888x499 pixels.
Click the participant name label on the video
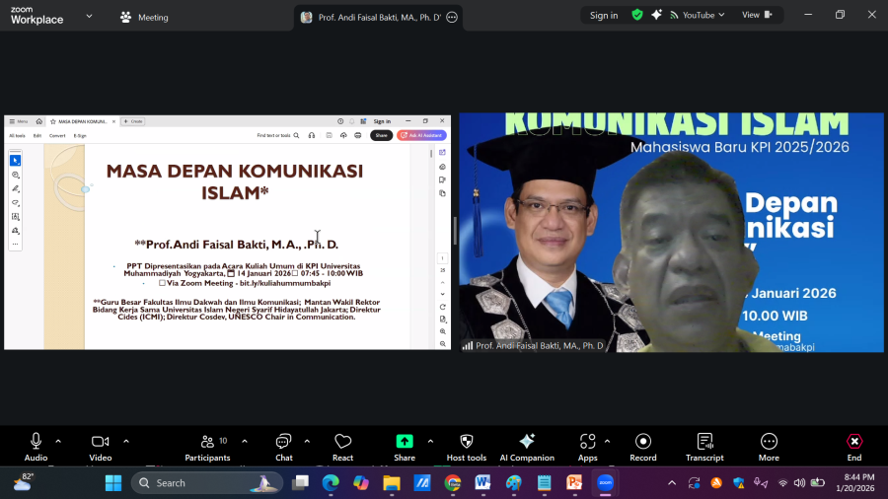point(540,346)
